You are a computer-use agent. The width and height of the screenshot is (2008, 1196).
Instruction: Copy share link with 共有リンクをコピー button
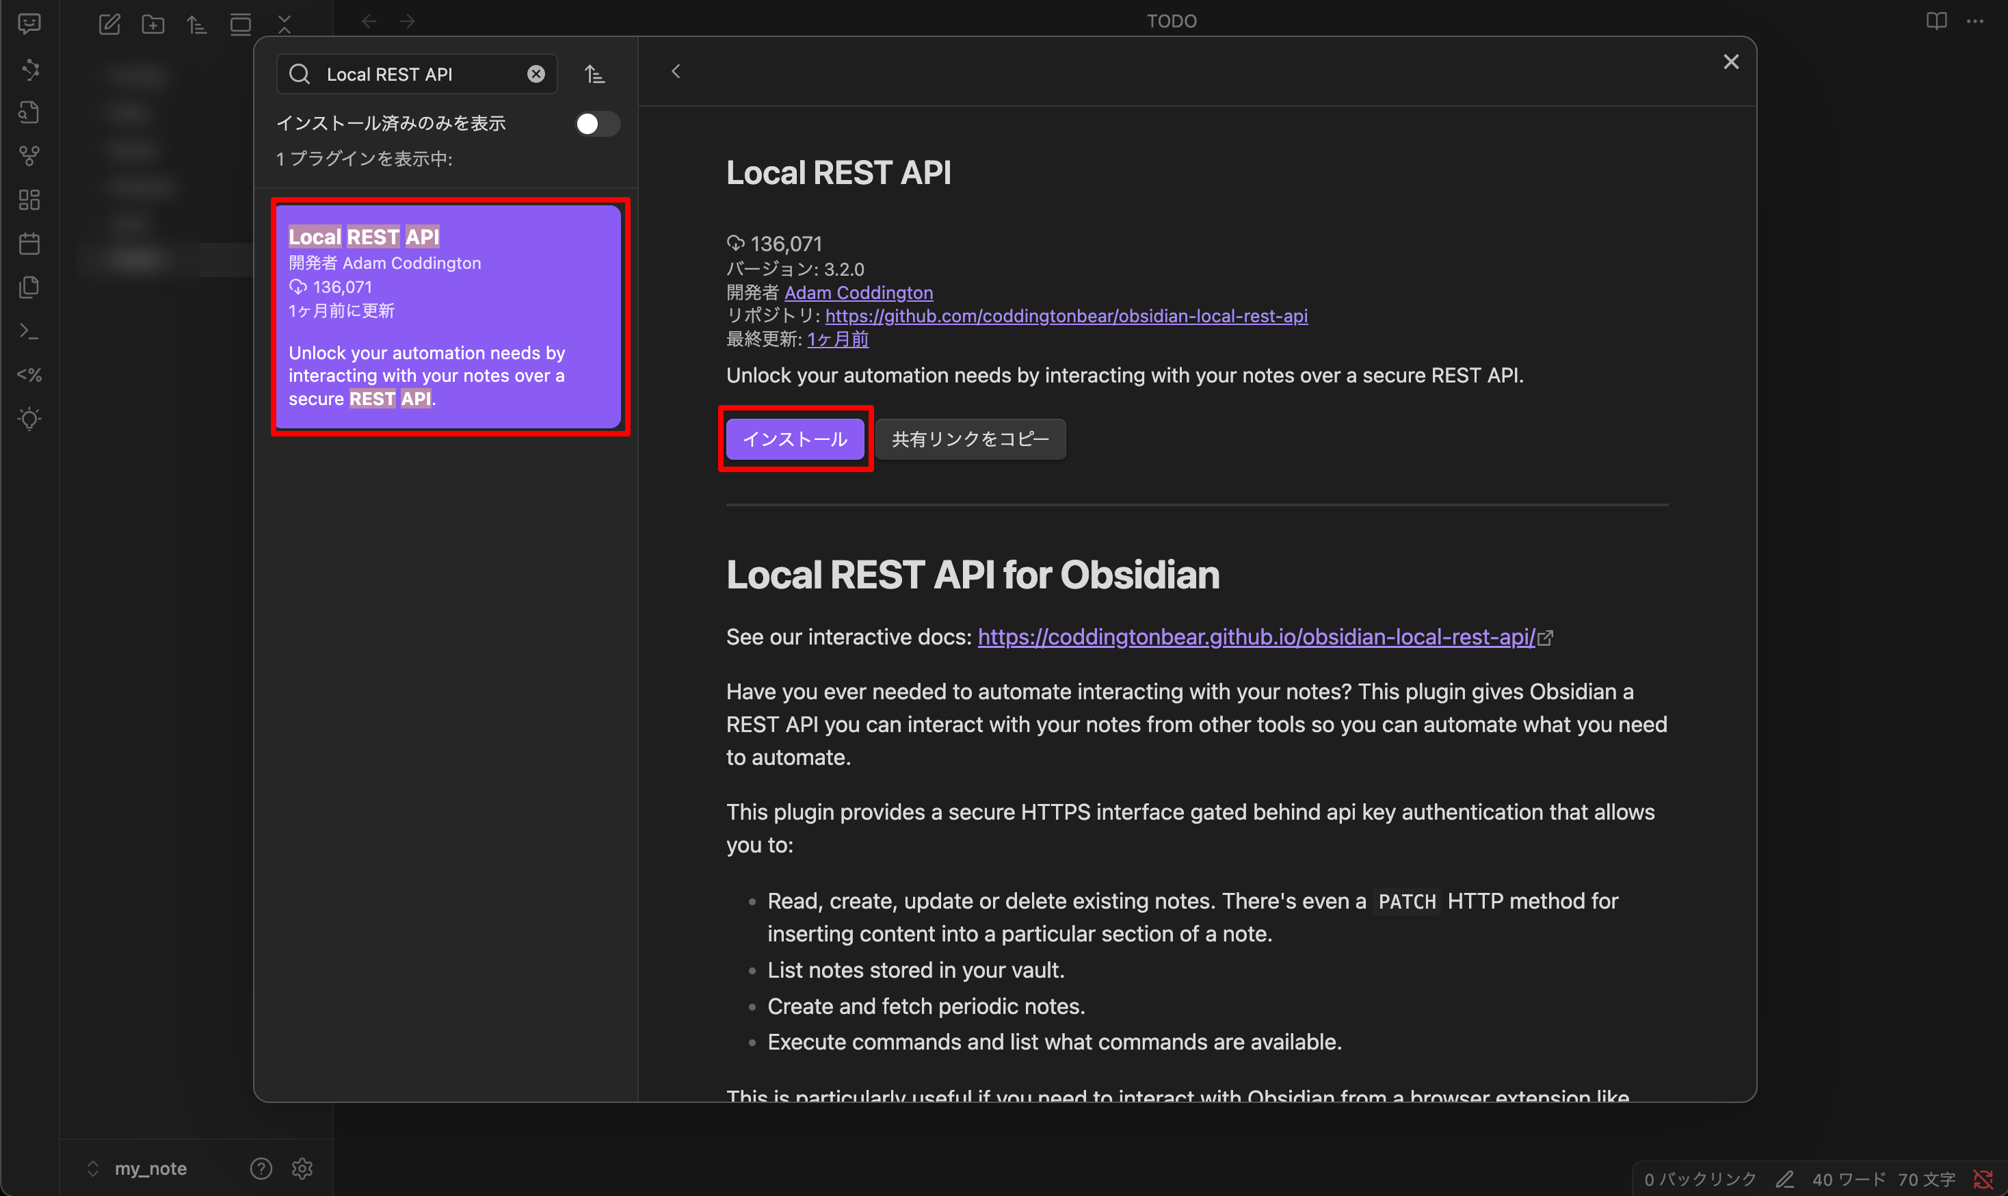(970, 439)
